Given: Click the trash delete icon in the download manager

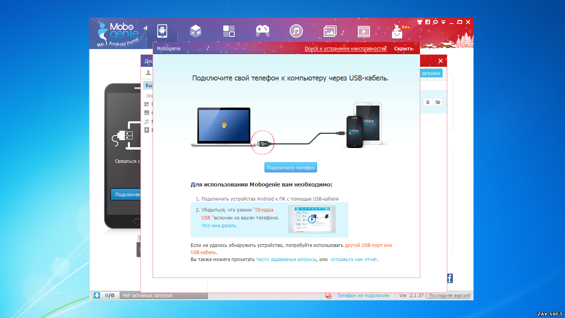Looking at the screenshot, I should point(428,102).
